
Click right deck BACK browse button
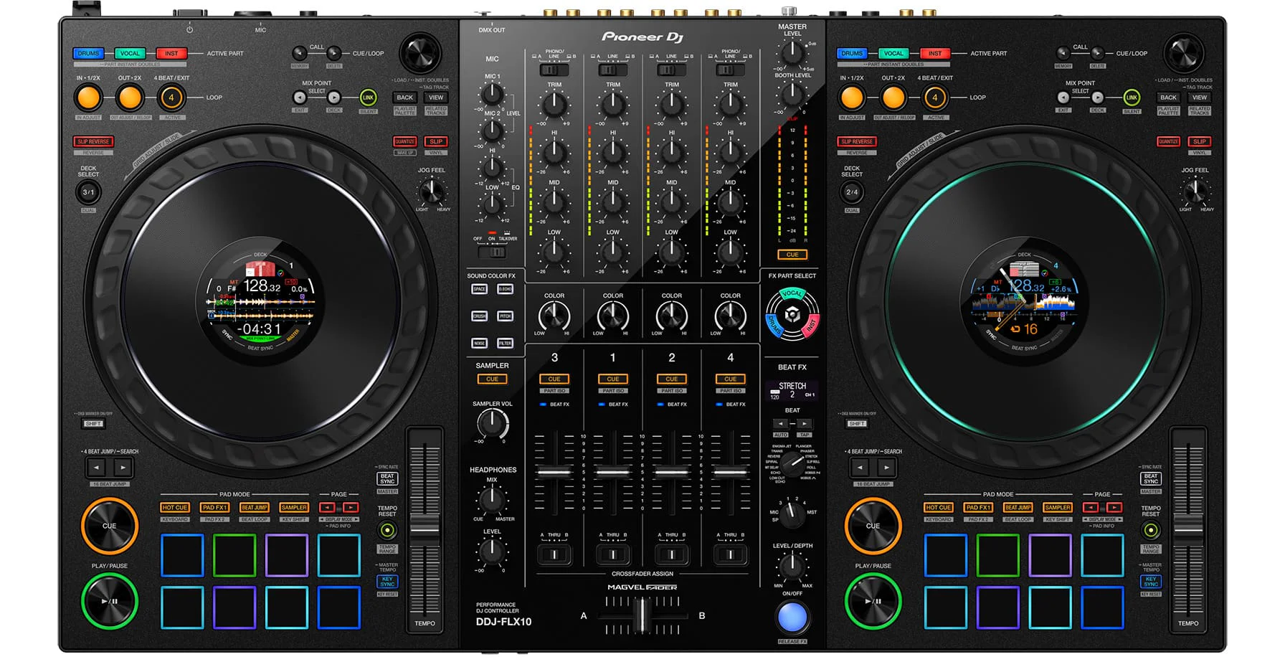coord(1169,98)
